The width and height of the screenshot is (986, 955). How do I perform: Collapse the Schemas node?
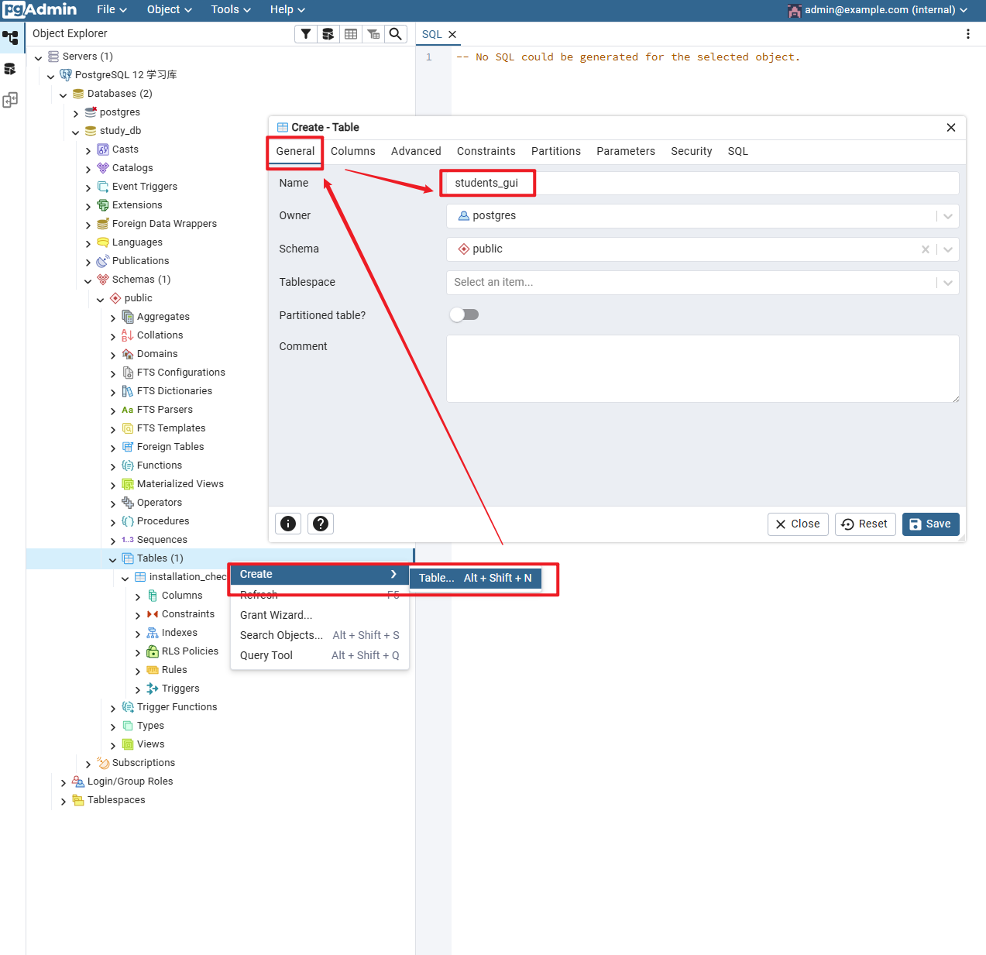(88, 280)
